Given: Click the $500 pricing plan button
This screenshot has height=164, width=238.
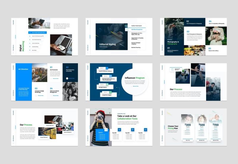Looking at the screenshot, I should (x=202, y=140).
